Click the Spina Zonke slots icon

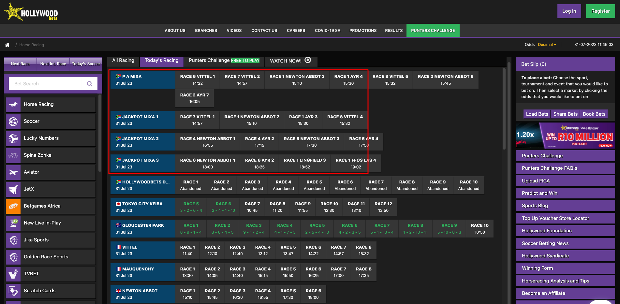pyautogui.click(x=13, y=155)
